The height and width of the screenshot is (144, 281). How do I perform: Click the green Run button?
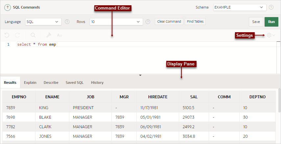(x=271, y=22)
